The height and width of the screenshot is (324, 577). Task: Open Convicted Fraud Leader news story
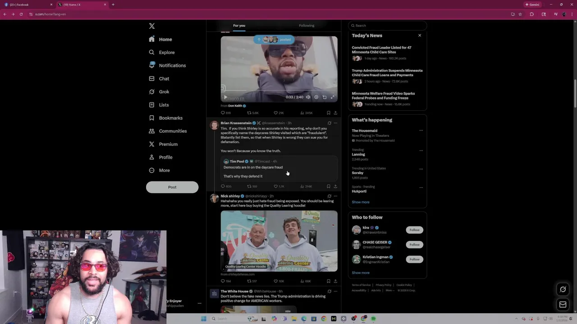point(387,53)
